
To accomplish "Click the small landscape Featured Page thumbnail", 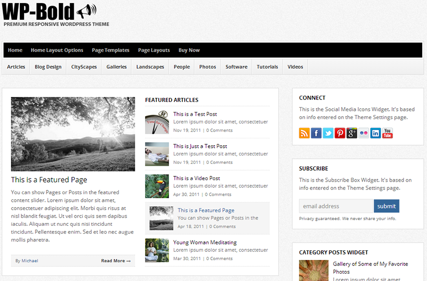I will click(x=161, y=219).
